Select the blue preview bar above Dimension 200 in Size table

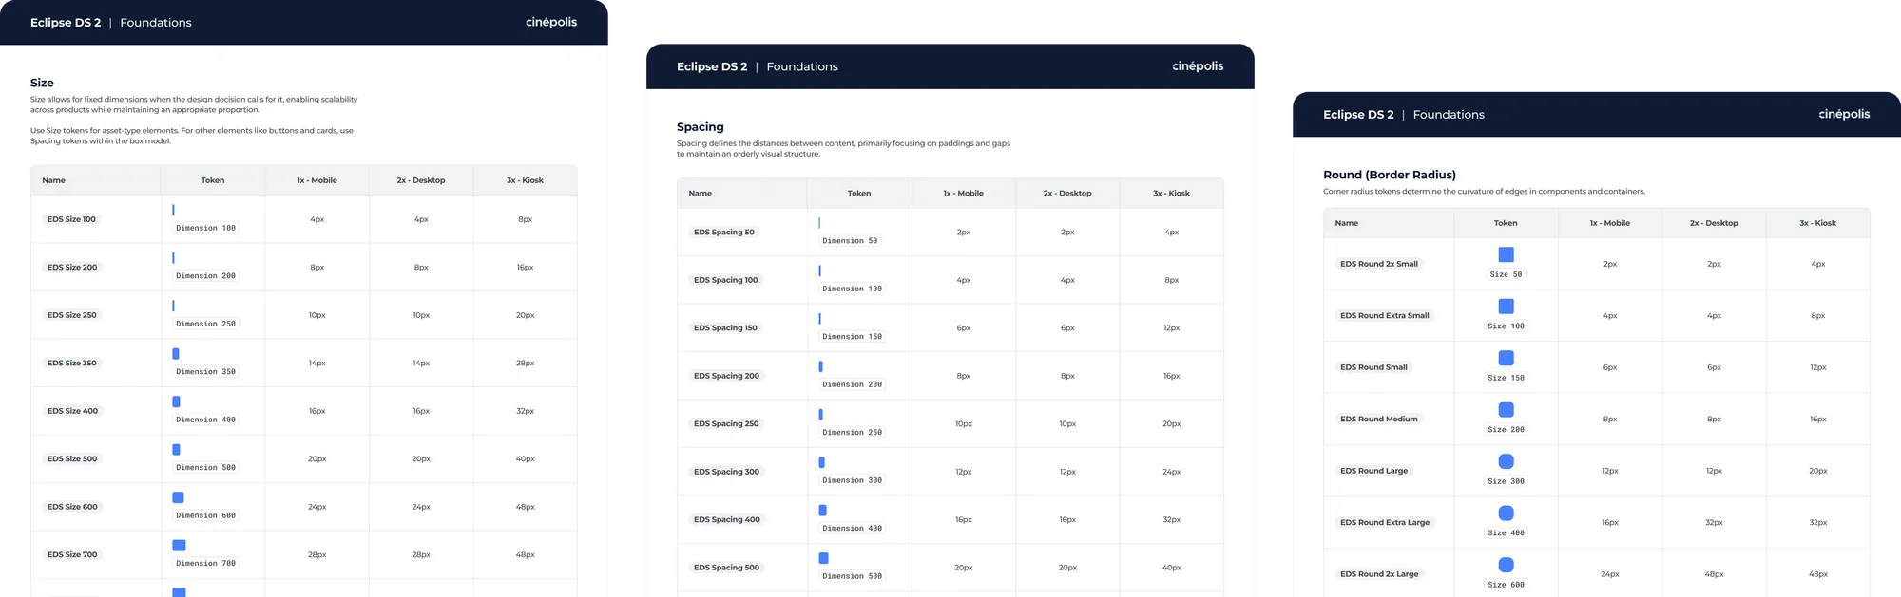click(x=173, y=257)
